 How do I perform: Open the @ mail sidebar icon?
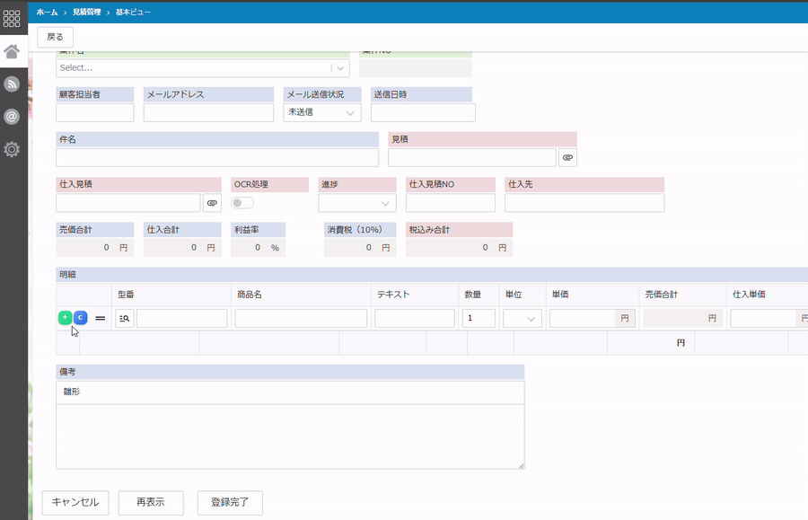point(12,117)
